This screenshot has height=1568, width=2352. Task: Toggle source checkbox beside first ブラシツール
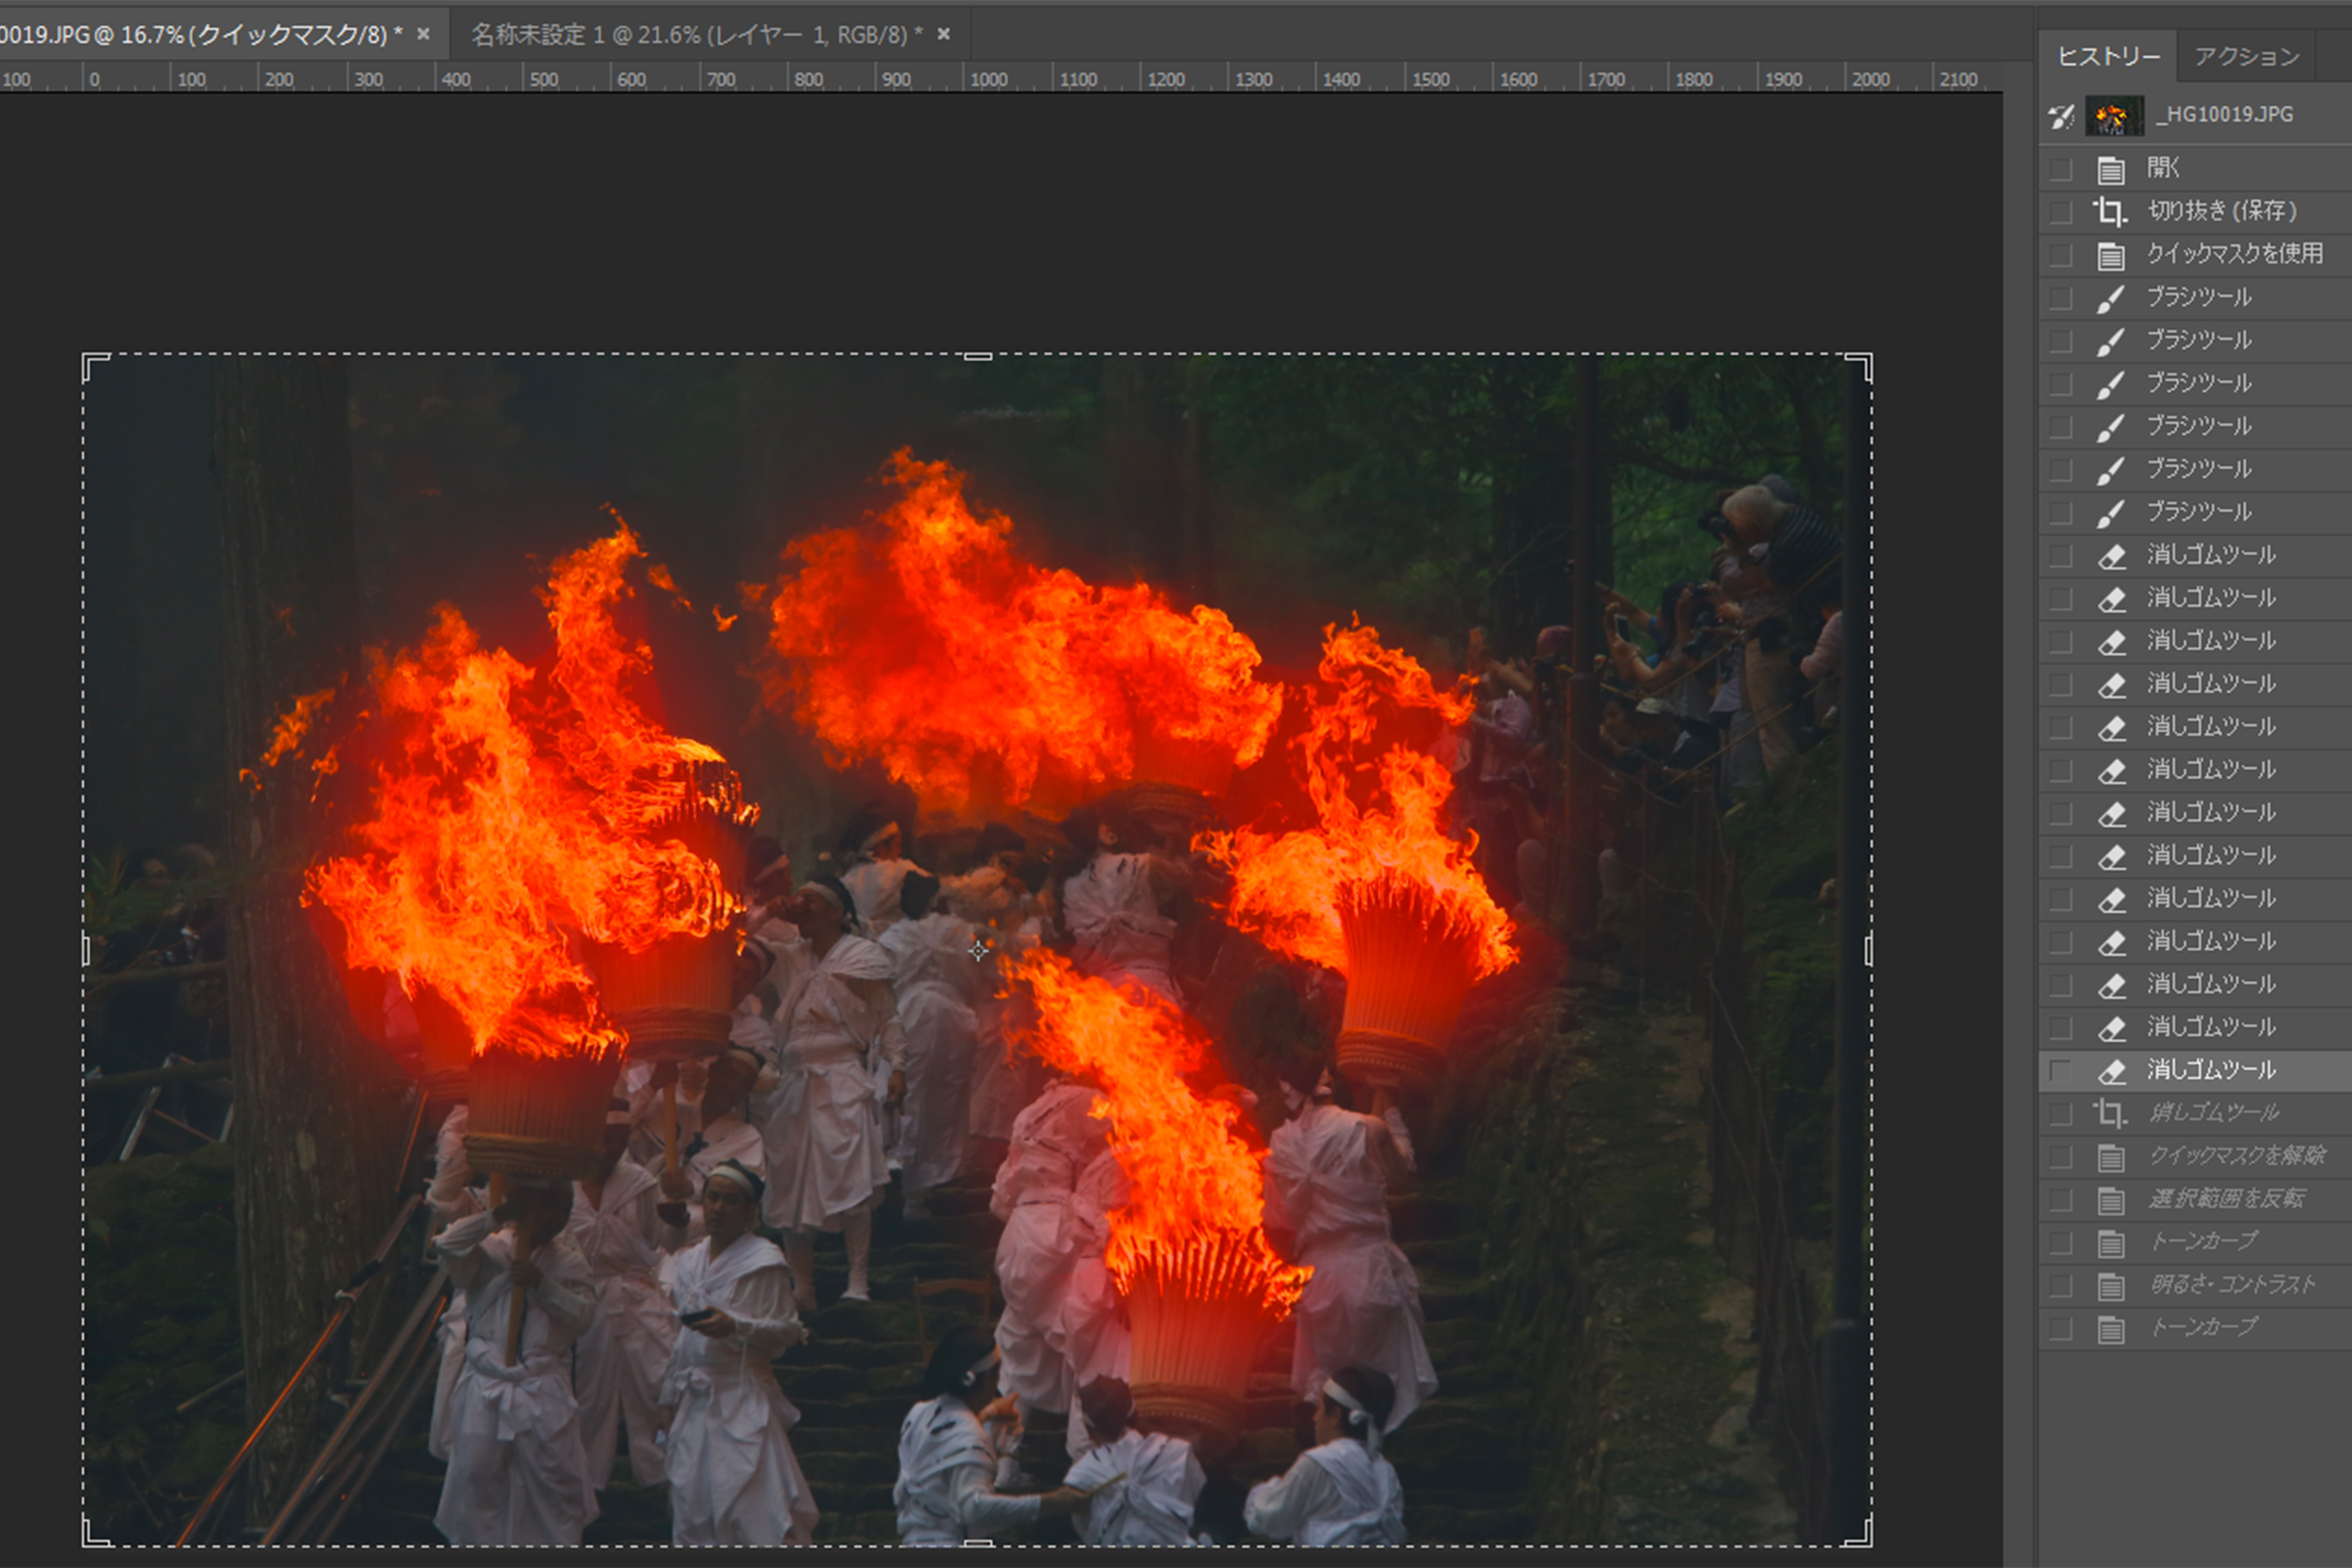(x=2060, y=298)
